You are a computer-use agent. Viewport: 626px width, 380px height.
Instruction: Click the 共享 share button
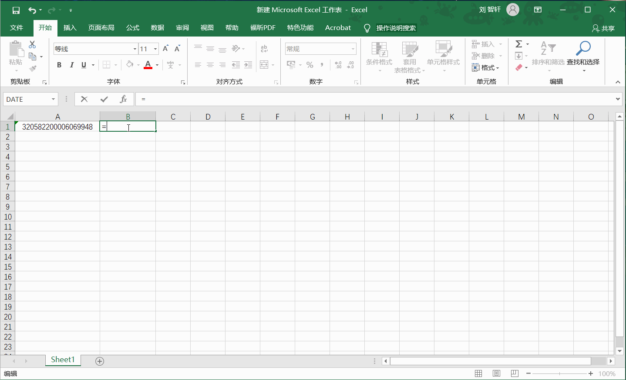[x=603, y=28]
